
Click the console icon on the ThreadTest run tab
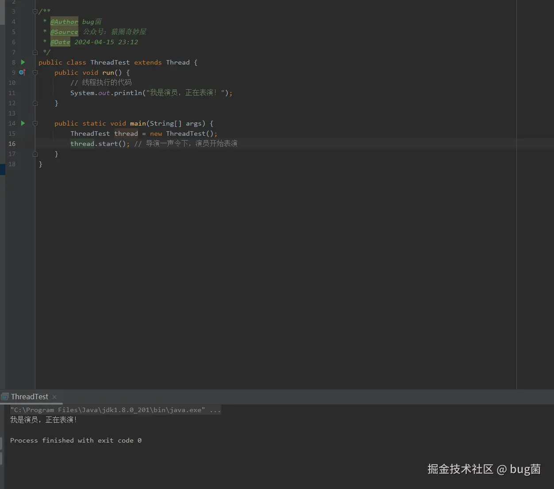pyautogui.click(x=5, y=397)
